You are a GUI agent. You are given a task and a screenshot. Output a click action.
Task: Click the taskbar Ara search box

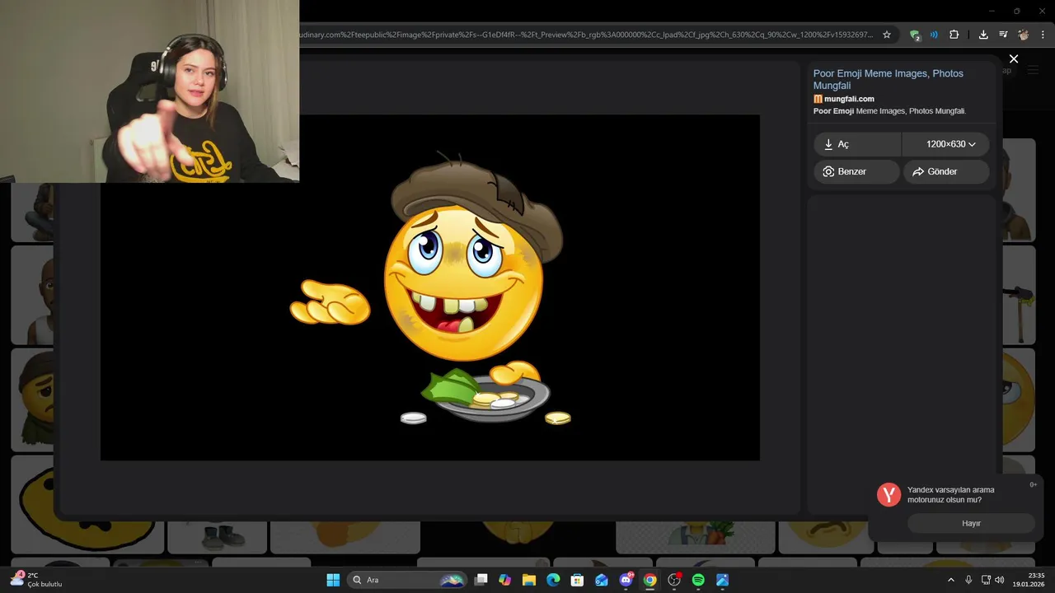(x=408, y=580)
